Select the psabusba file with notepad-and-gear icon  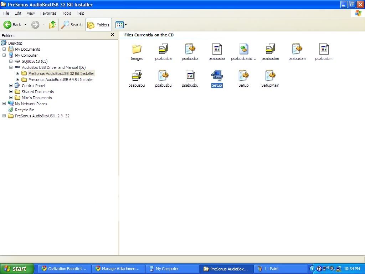click(x=190, y=52)
